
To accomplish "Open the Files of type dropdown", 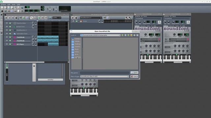I will pyautogui.click(x=105, y=76).
